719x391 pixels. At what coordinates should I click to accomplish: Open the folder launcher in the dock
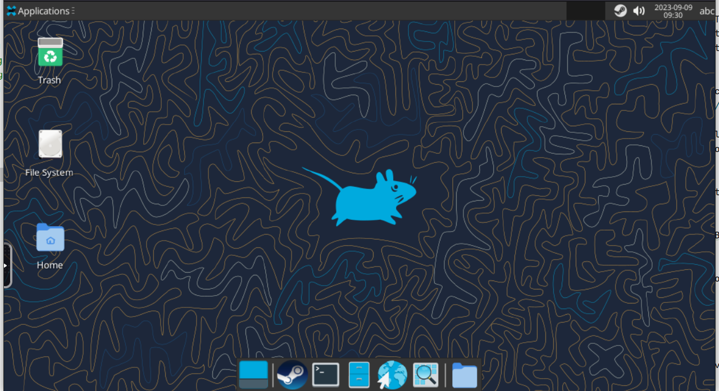click(465, 374)
